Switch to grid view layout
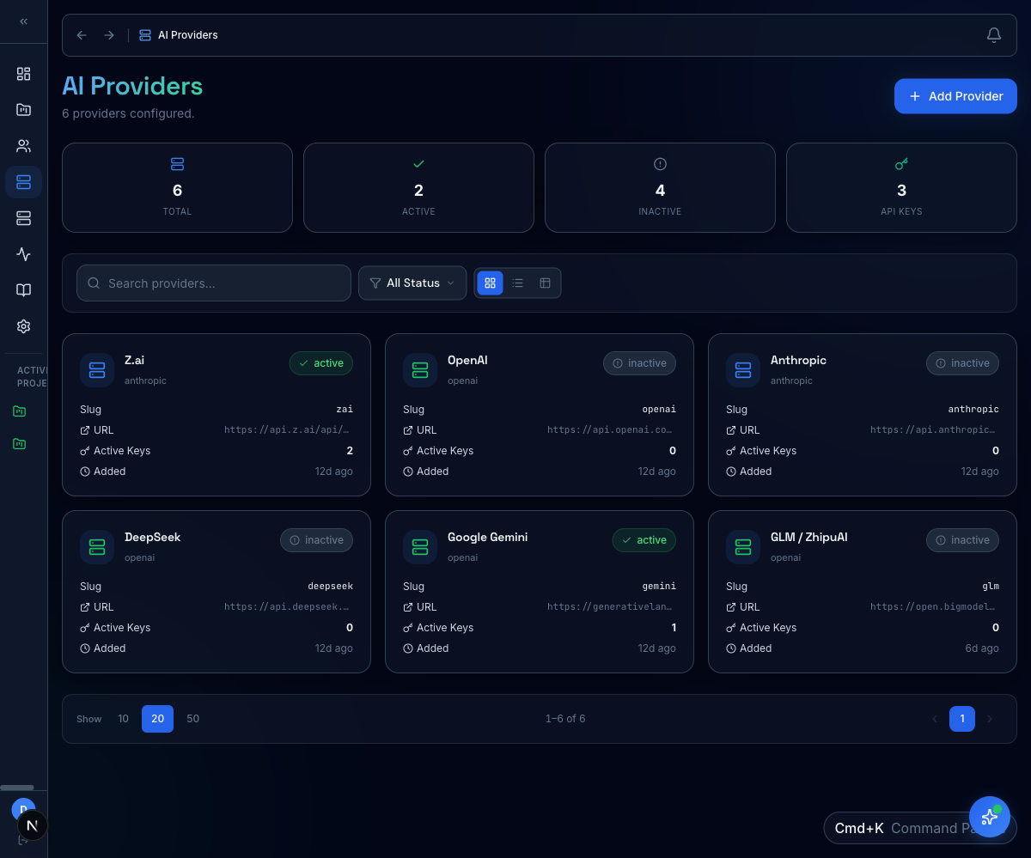Viewport: 1031px width, 858px height. click(x=490, y=283)
